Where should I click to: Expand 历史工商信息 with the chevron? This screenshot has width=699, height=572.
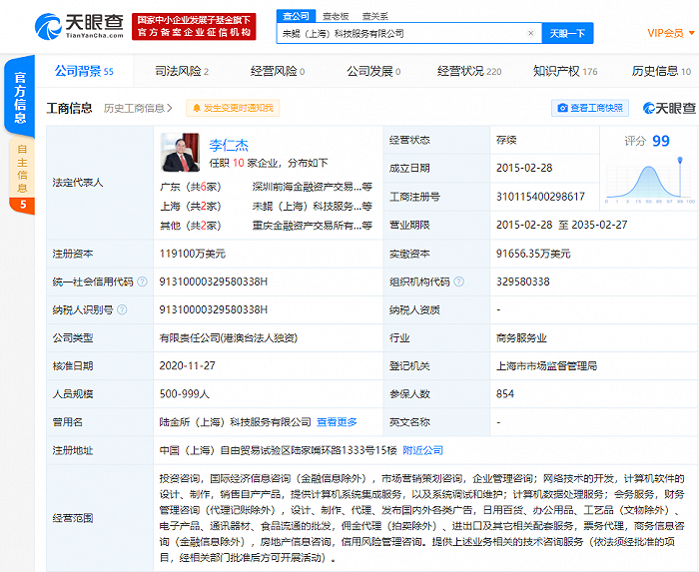point(170,108)
